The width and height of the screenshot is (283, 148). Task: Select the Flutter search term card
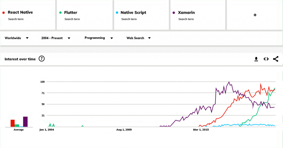[x=84, y=15]
